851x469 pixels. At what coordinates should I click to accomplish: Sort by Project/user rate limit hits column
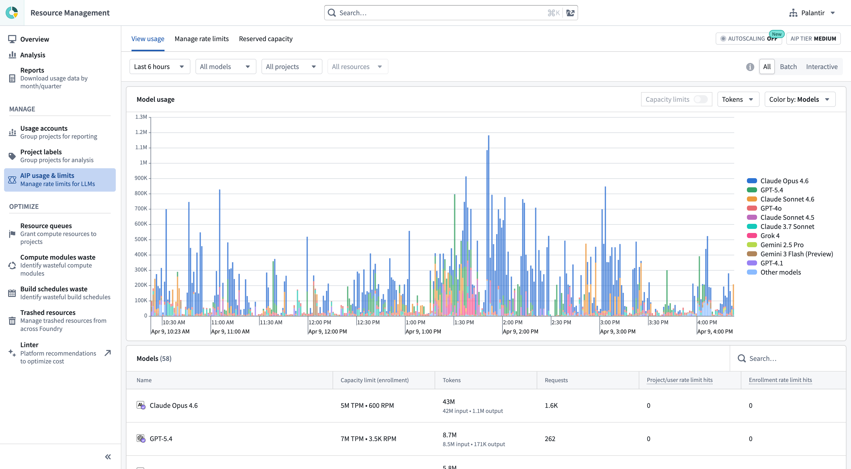680,380
